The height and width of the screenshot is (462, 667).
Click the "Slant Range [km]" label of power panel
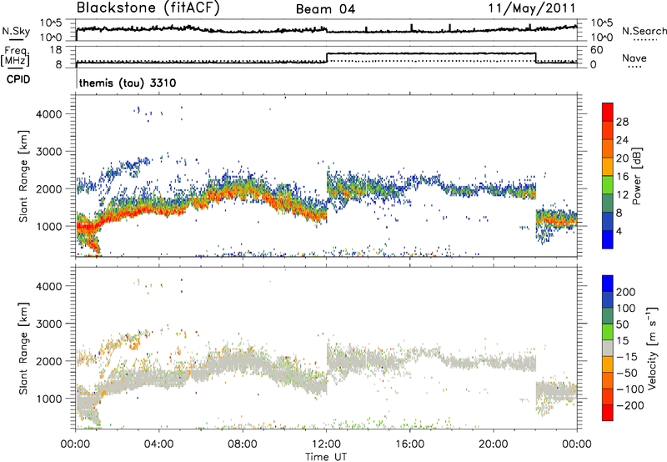pyautogui.click(x=23, y=176)
